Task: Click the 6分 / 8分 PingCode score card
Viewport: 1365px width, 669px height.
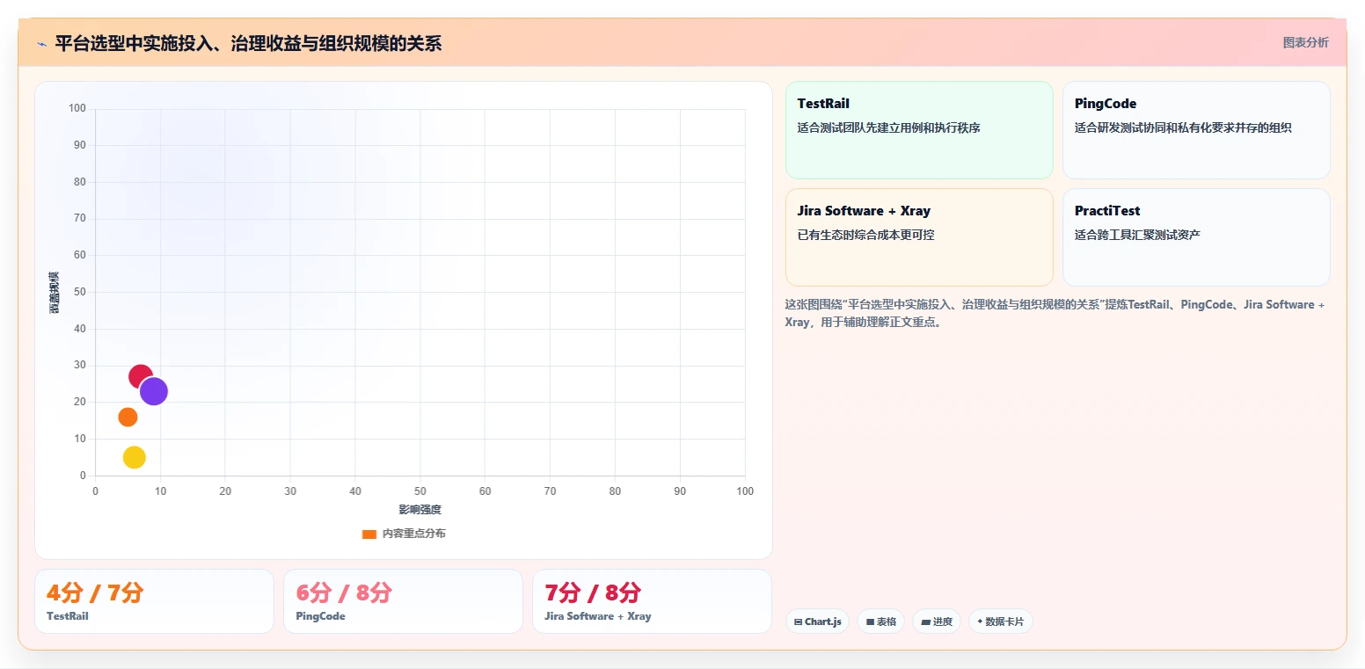Action: (x=403, y=601)
